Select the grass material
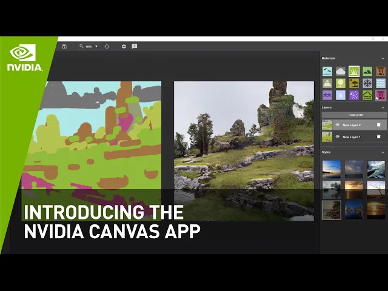 click(x=354, y=72)
